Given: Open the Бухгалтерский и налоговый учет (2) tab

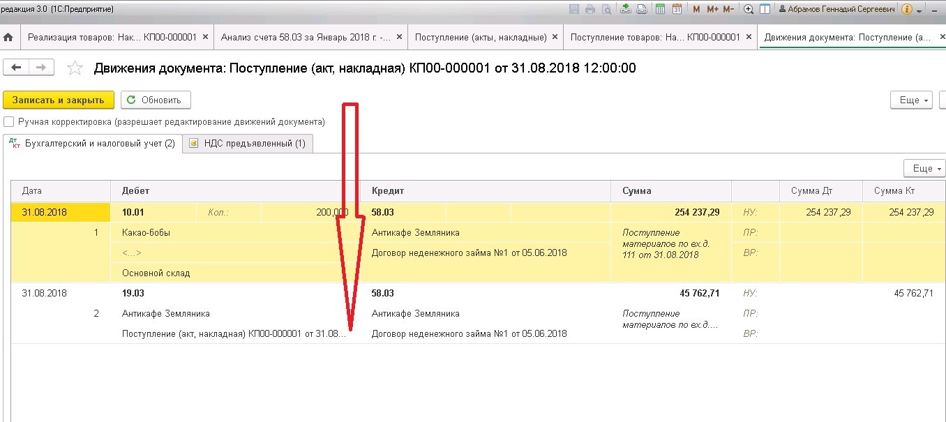Looking at the screenshot, I should coord(92,143).
